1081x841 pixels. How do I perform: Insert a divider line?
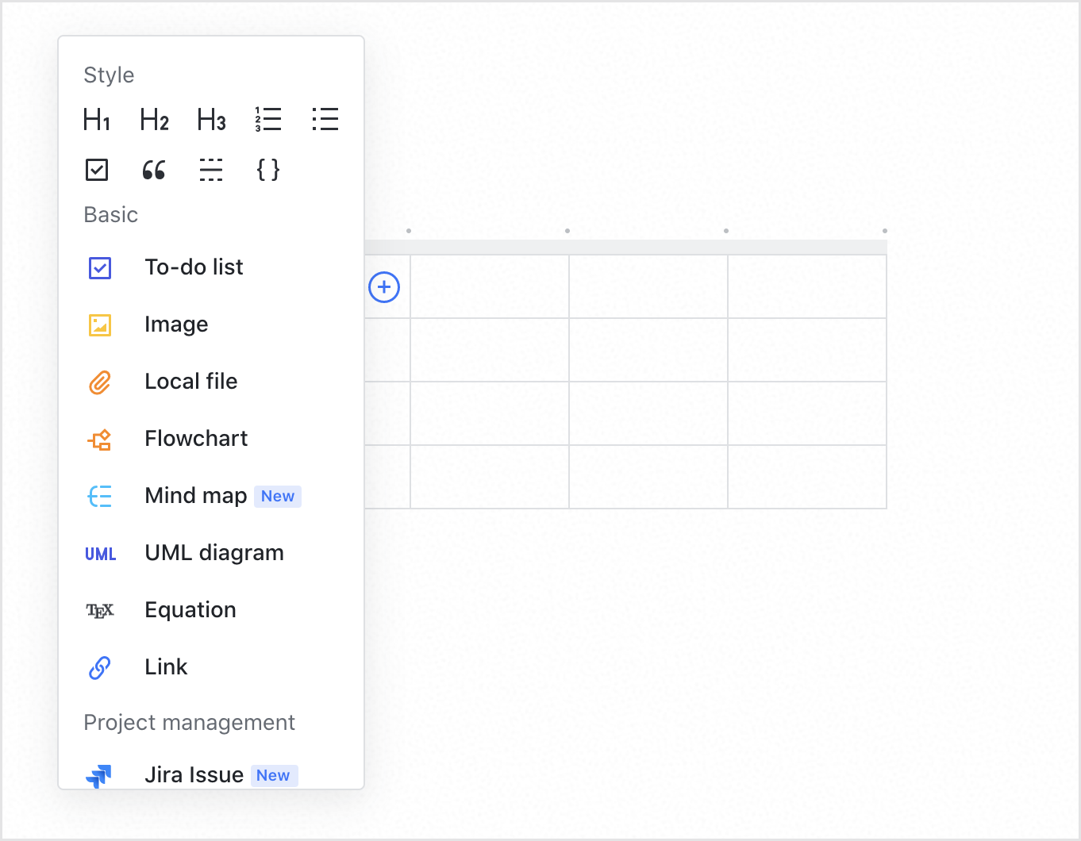[x=211, y=170]
